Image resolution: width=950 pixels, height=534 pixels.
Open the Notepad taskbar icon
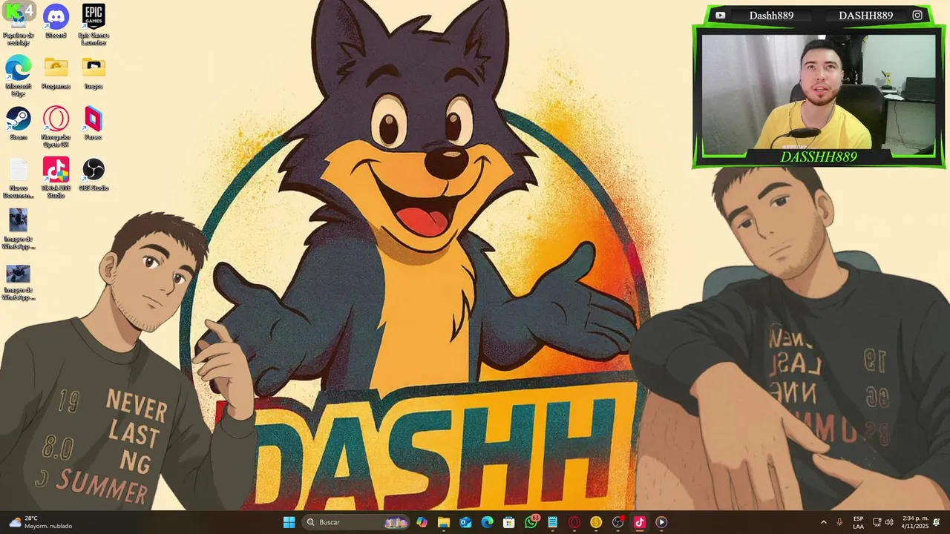pos(552,522)
